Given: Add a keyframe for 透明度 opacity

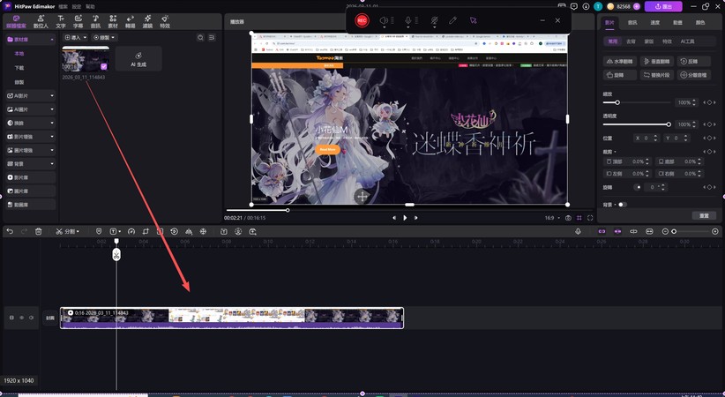Looking at the screenshot, I should coord(709,124).
